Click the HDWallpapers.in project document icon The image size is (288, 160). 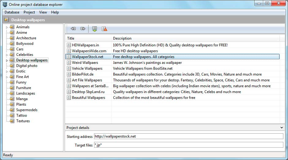(69, 45)
